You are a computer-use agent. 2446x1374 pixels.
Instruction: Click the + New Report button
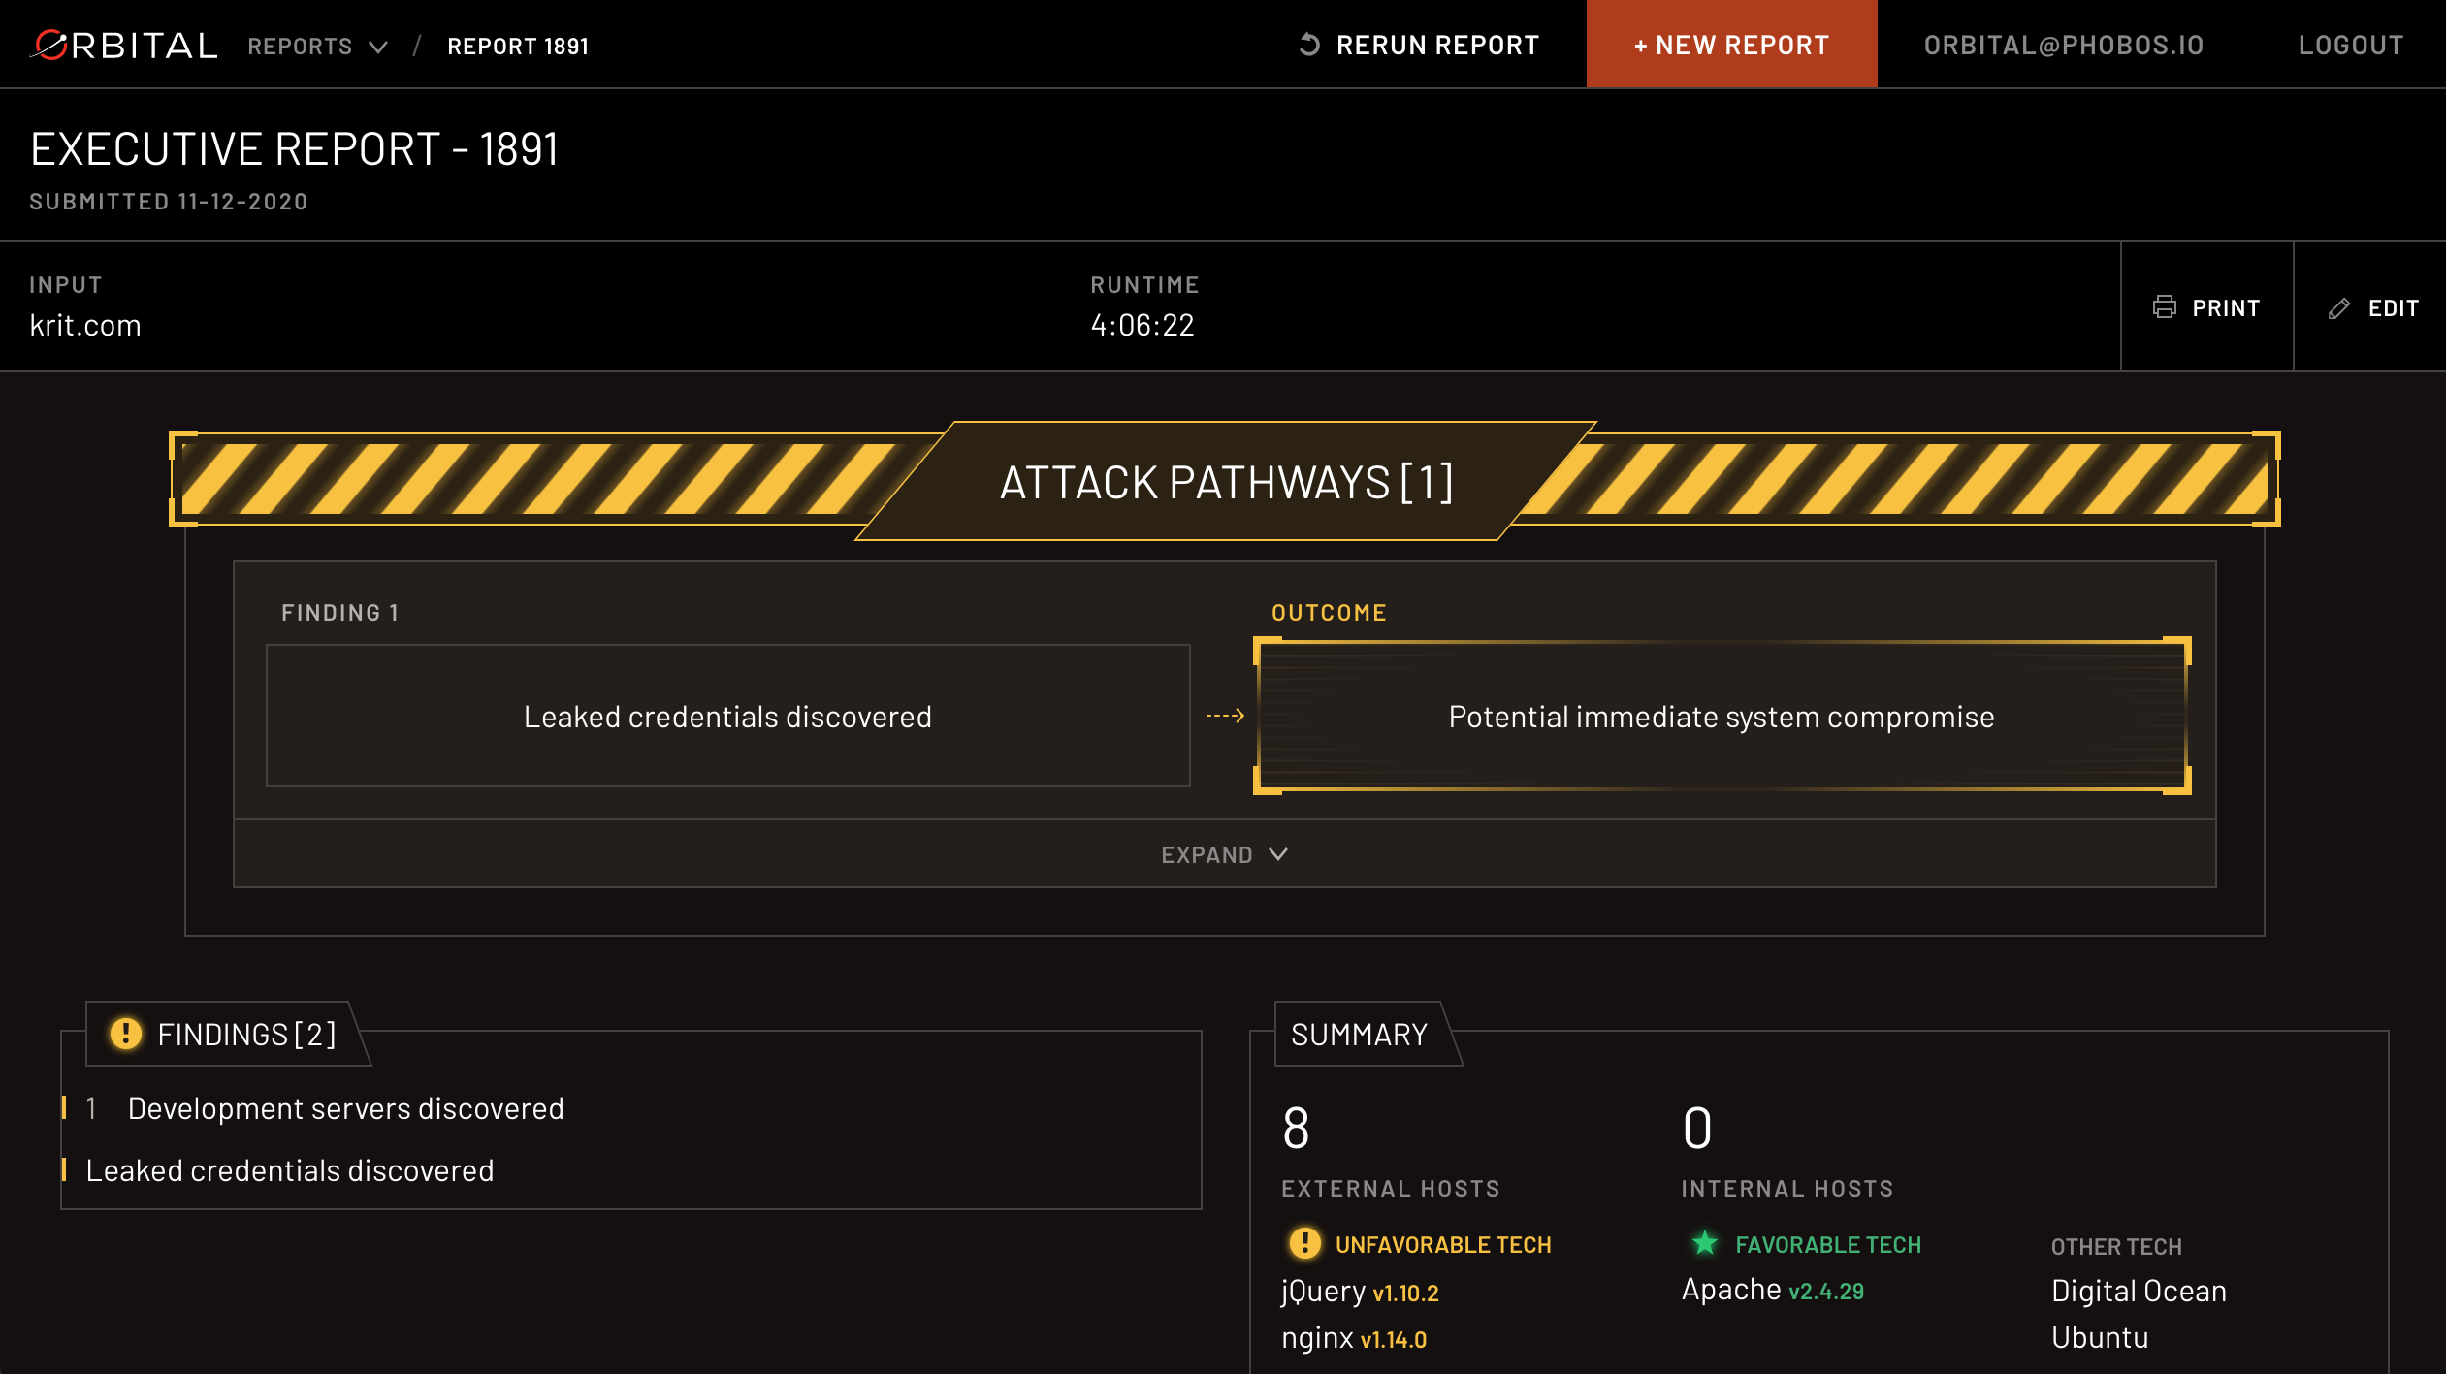point(1731,45)
